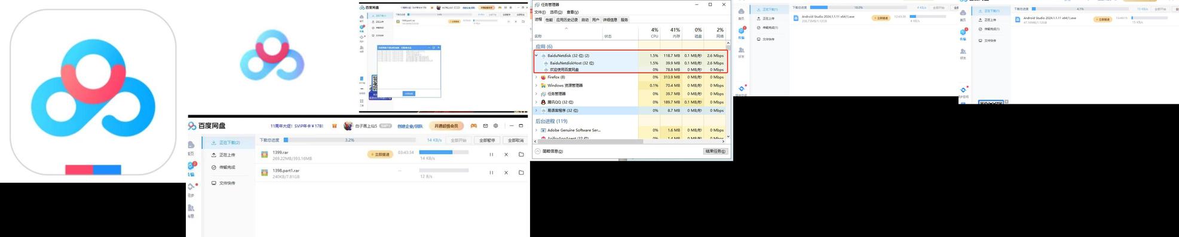Pause the 1398.part1.rar download

pyautogui.click(x=491, y=173)
